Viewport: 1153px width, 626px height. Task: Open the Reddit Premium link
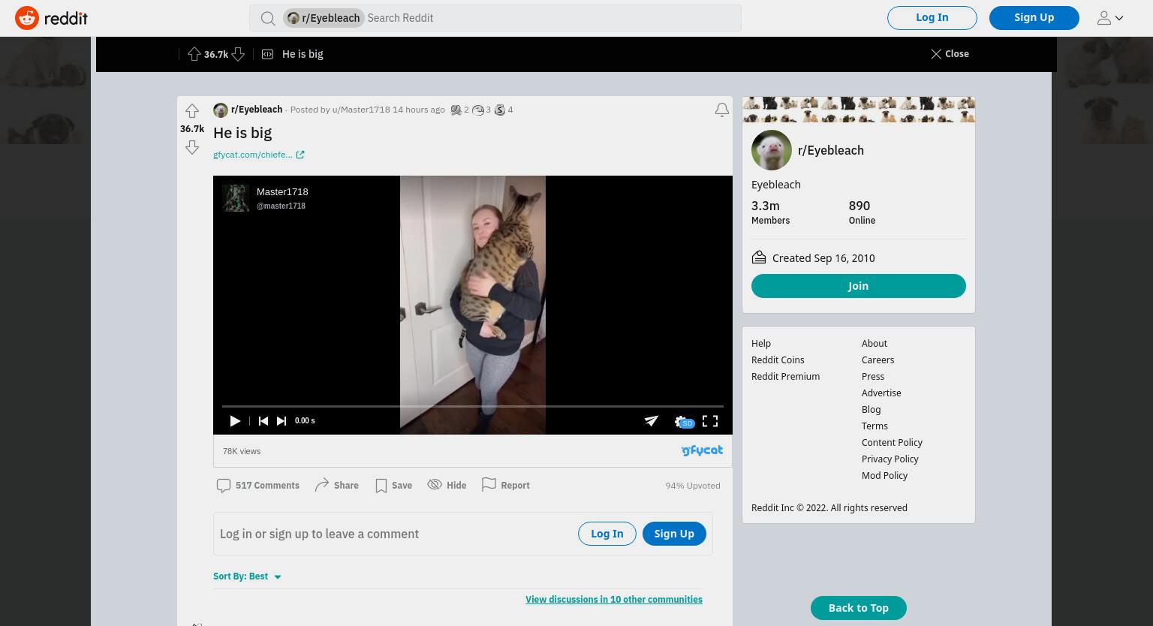[785, 377]
